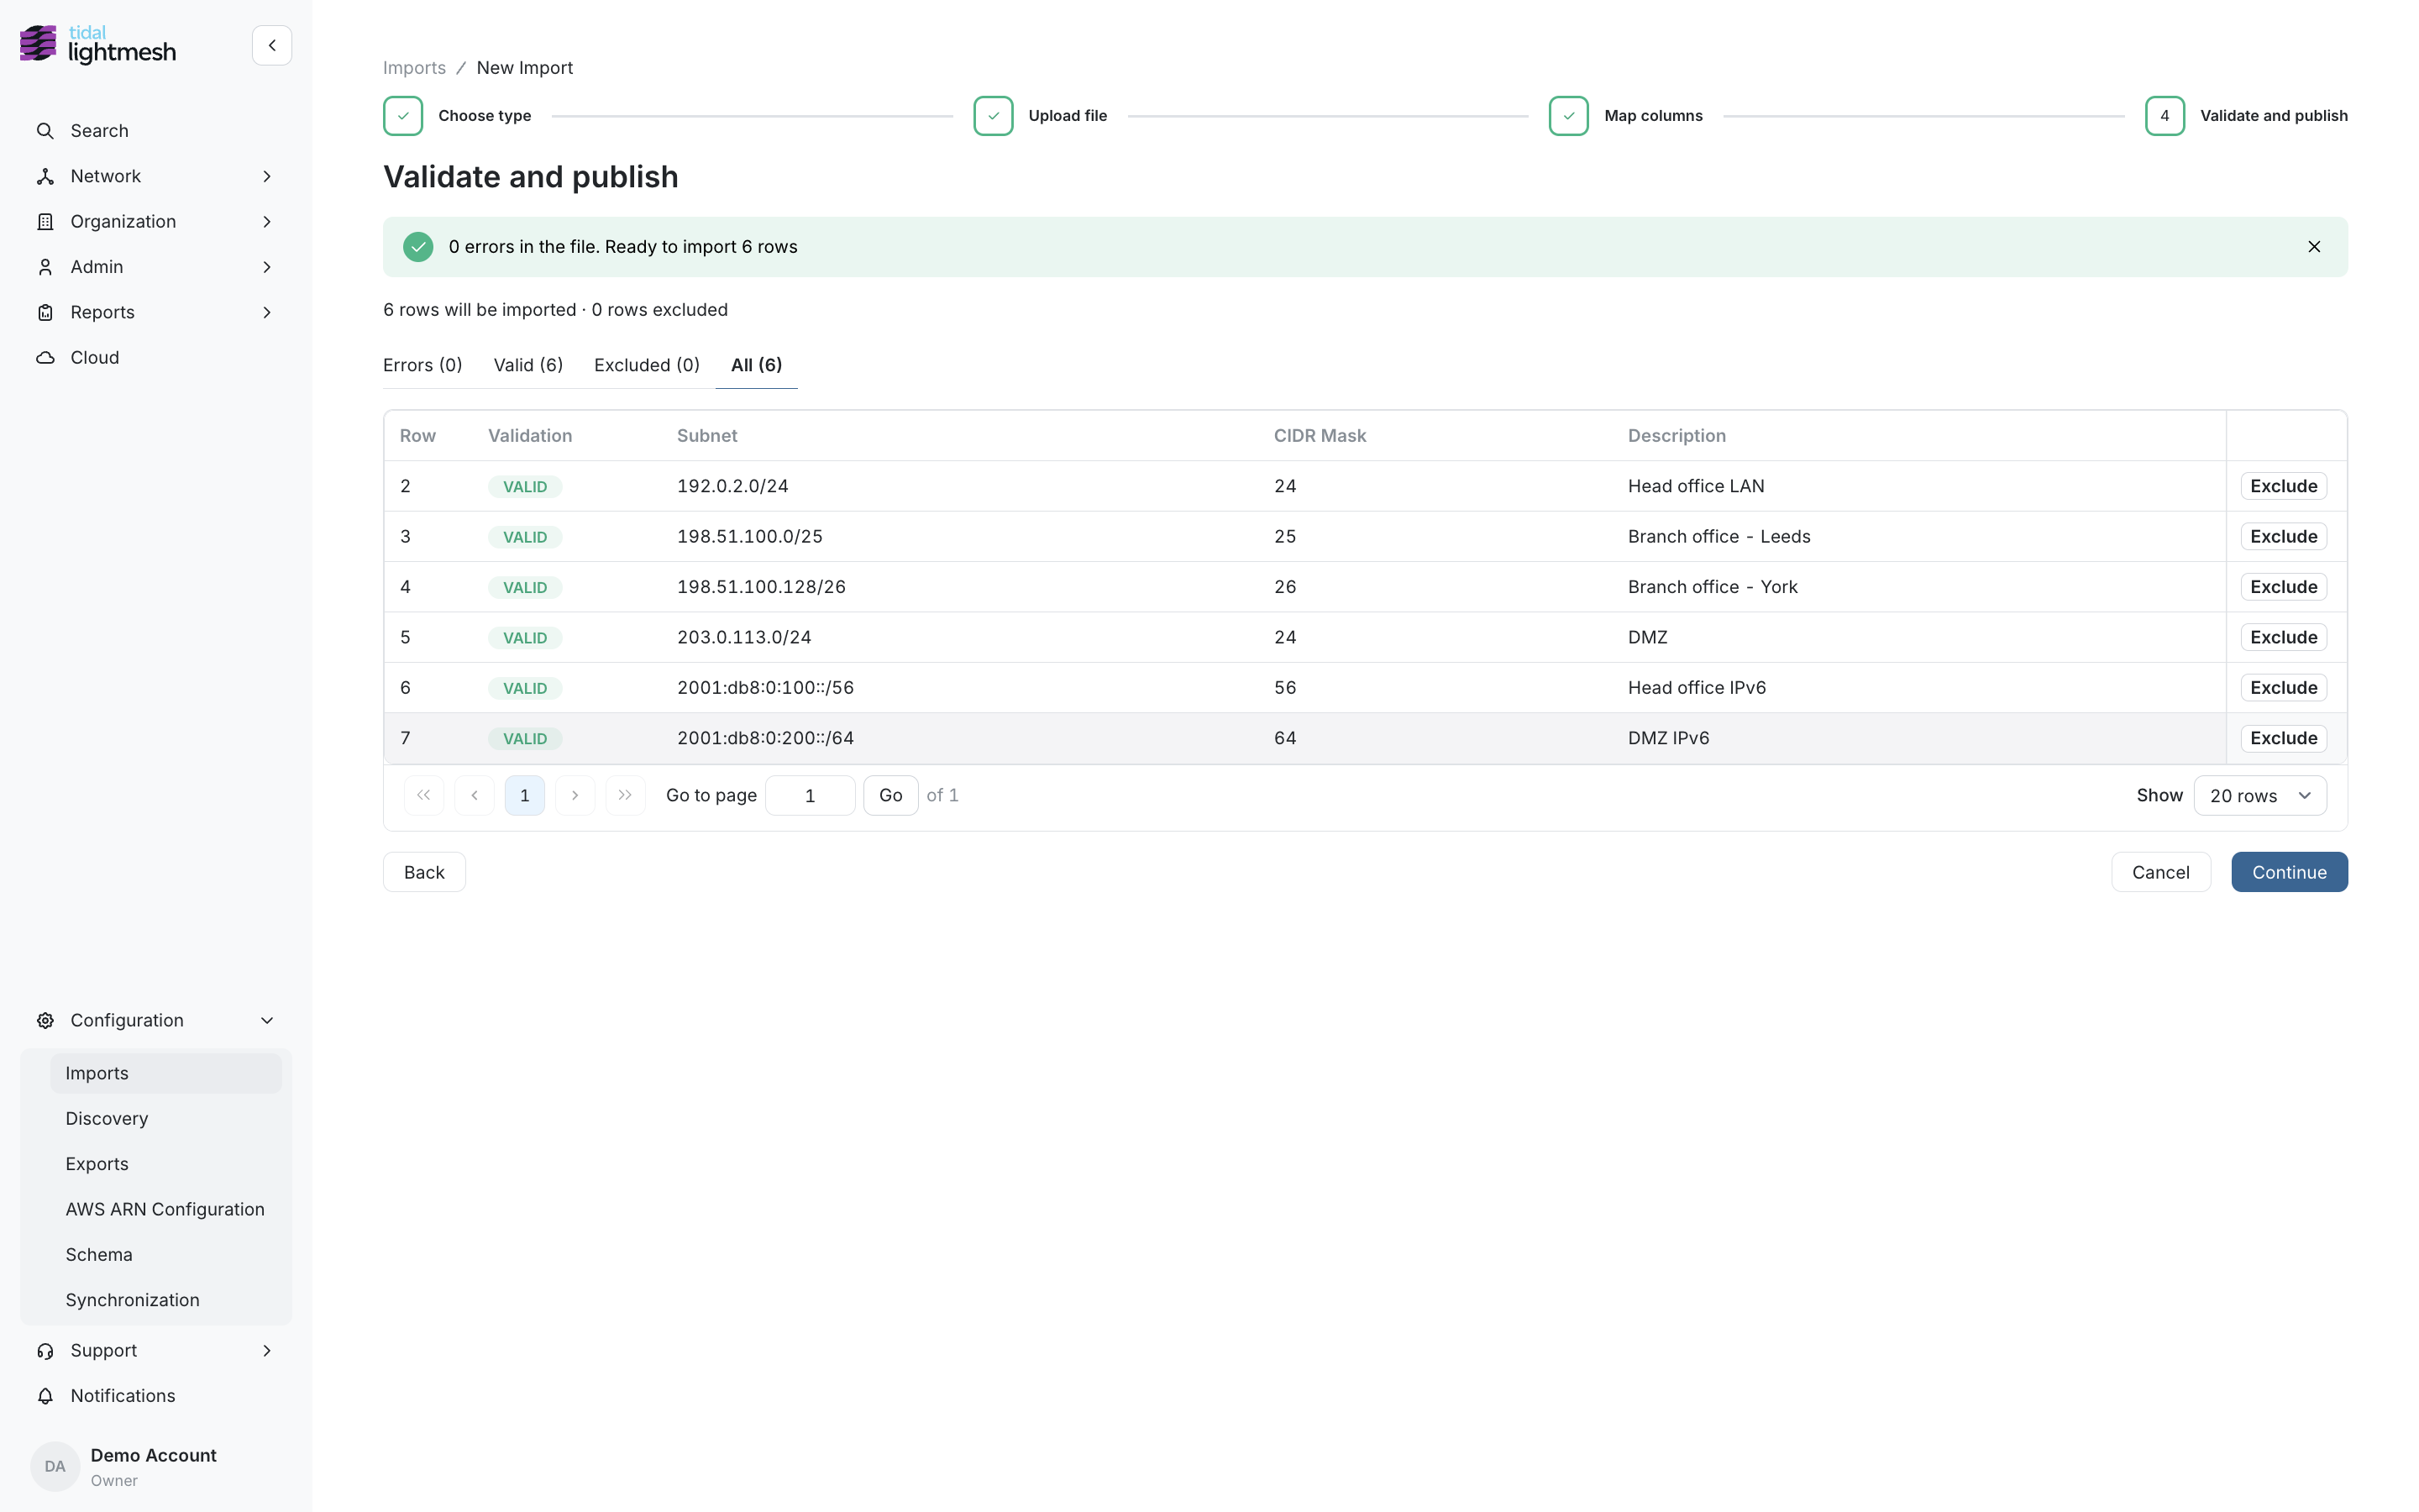
Task: Exclude the DMZ IPv6 row
Action: (2283, 738)
